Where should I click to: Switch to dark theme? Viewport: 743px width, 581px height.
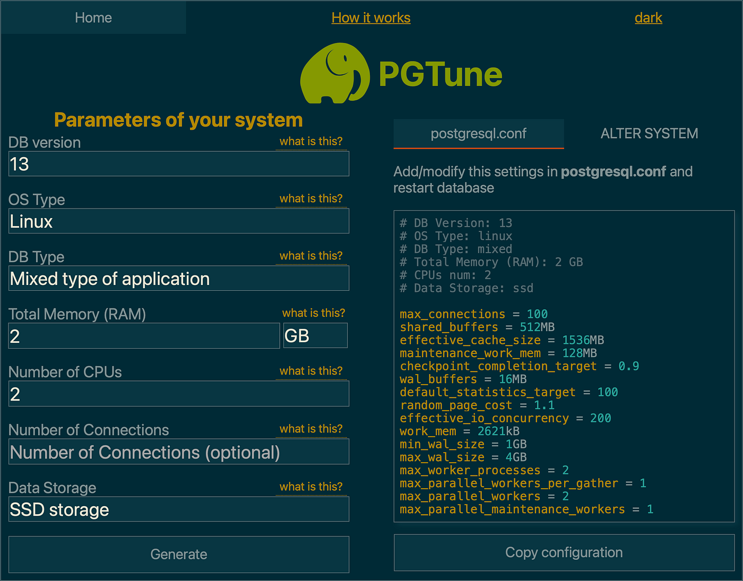click(648, 18)
